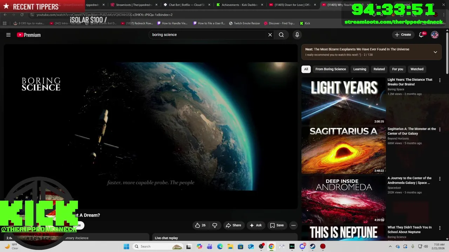Open the 'Kick' bookmark

tap(305, 23)
